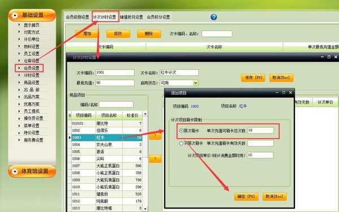Switch to the 计次计时设置 tab
The width and height of the screenshot is (339, 212).
click(x=105, y=17)
